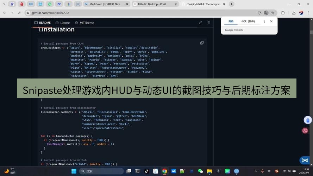Click the first pinned tab with paw icon
313x176 pixels.
click(12, 4)
